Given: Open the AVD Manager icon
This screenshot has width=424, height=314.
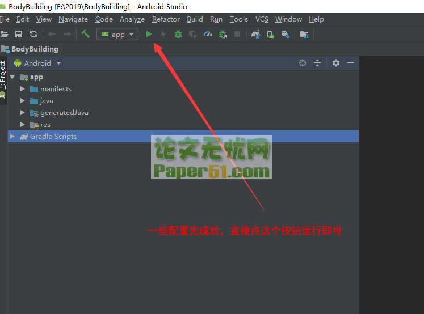Looking at the screenshot, I should pos(270,34).
